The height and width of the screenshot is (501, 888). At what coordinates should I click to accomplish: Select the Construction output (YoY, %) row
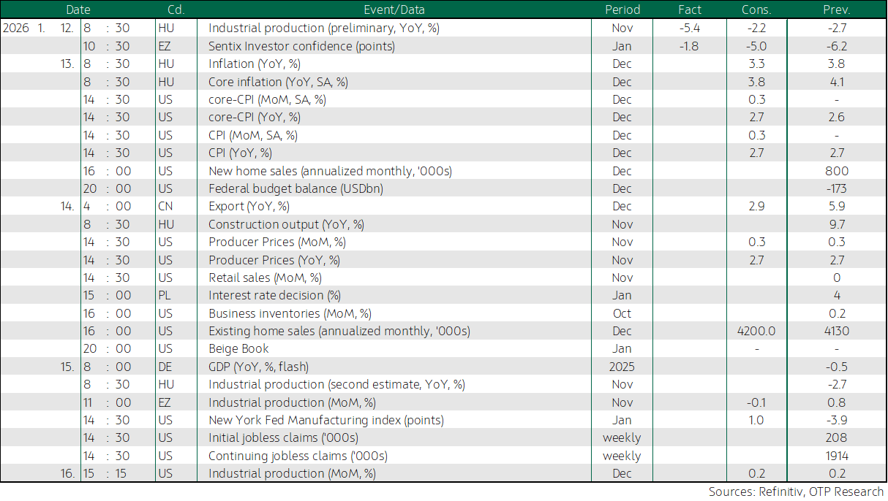(x=443, y=224)
